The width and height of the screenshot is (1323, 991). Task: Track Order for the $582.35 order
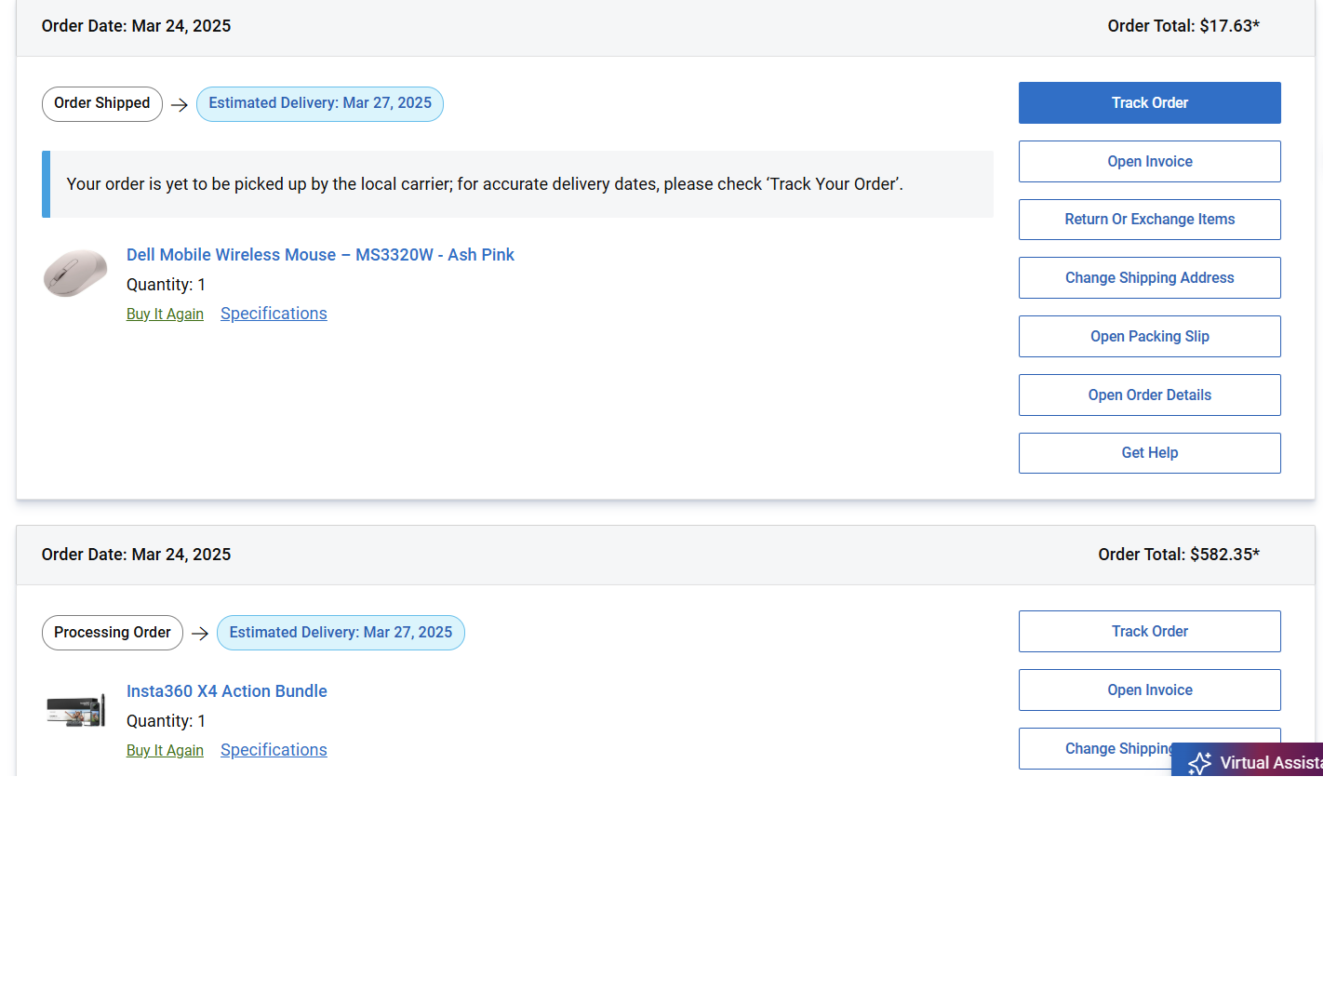coord(1149,631)
